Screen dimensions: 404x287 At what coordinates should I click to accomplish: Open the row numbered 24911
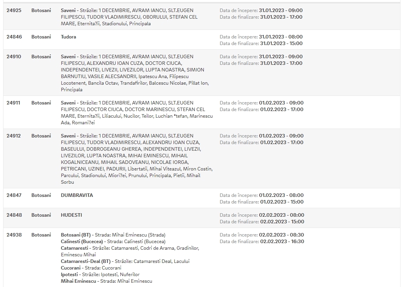click(202, 112)
